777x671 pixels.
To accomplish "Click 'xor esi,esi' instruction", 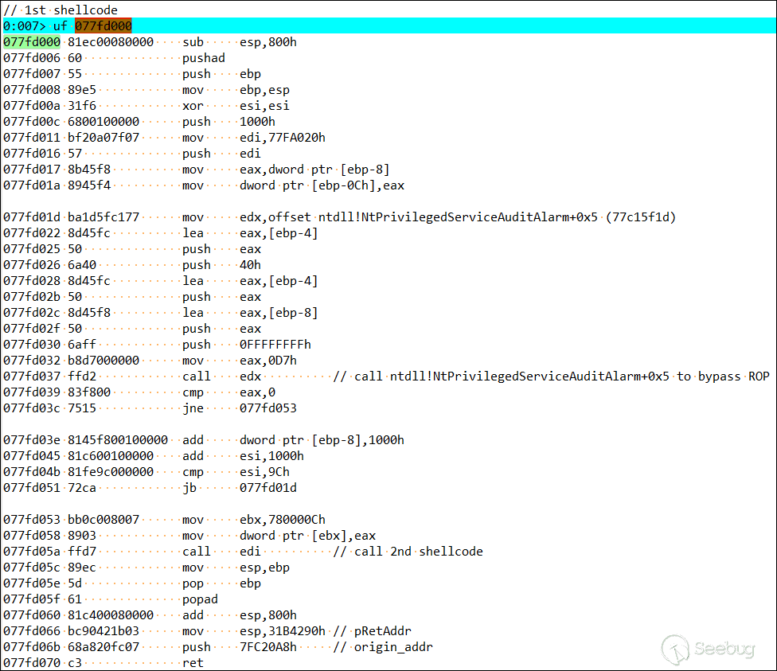I will point(236,106).
